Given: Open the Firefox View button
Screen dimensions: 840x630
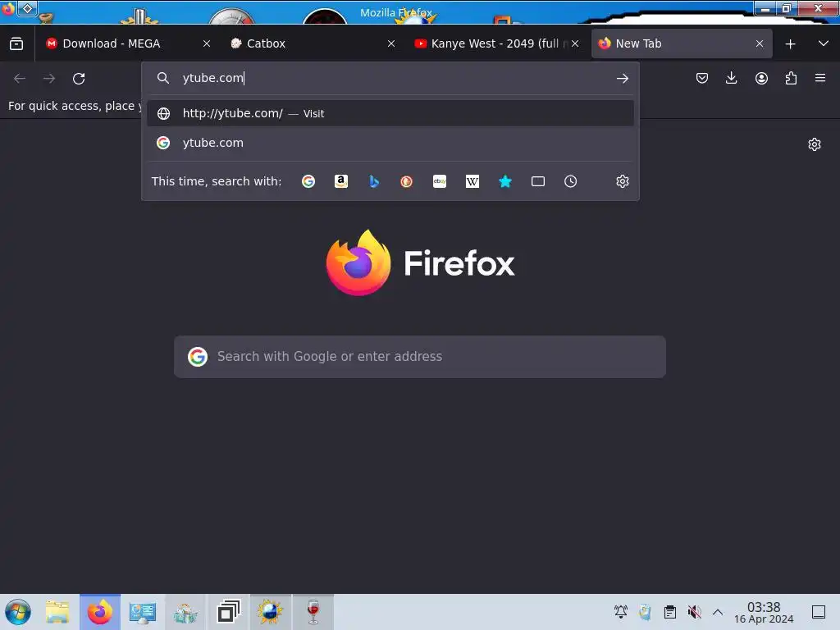Looking at the screenshot, I should pyautogui.click(x=16, y=44).
